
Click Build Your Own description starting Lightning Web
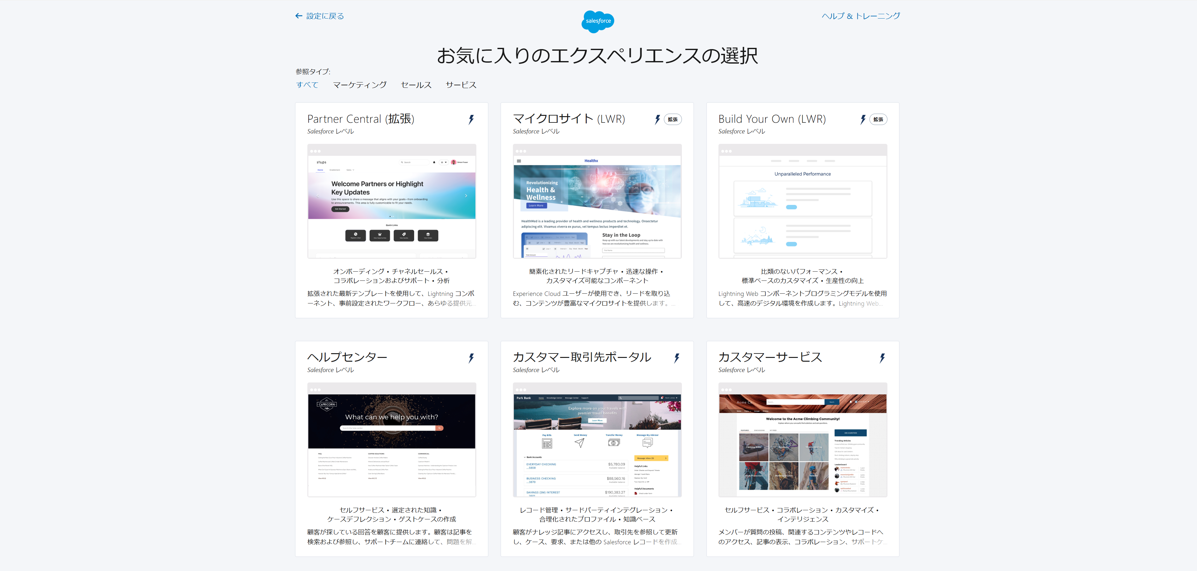point(803,298)
